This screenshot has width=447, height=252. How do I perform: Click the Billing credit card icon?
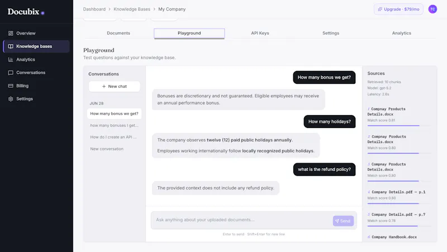[x=11, y=86]
